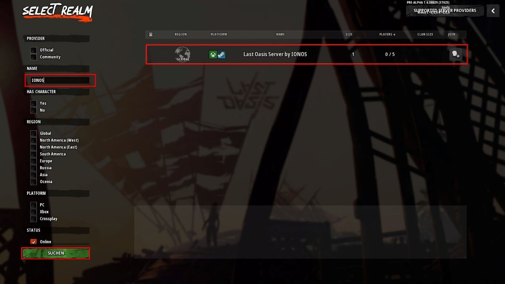Click the back arrow icon at top right
Screen dimensions: 505x284
[x=493, y=11]
